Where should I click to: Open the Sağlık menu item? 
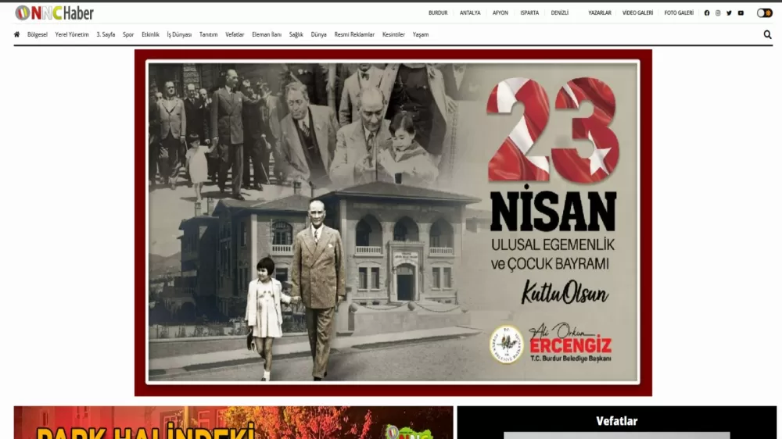point(296,34)
